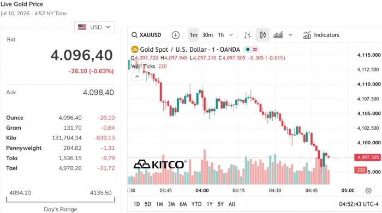This screenshot has height=213, width=382.
Task: Open the Indicators panel
Action: (x=321, y=35)
